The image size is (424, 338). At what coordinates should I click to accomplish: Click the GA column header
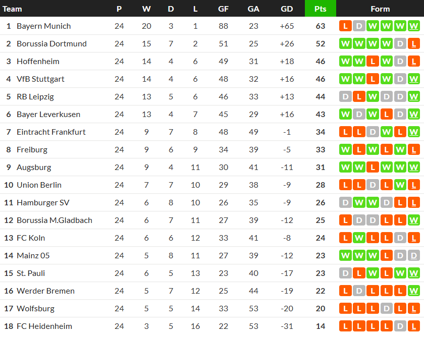pyautogui.click(x=253, y=9)
